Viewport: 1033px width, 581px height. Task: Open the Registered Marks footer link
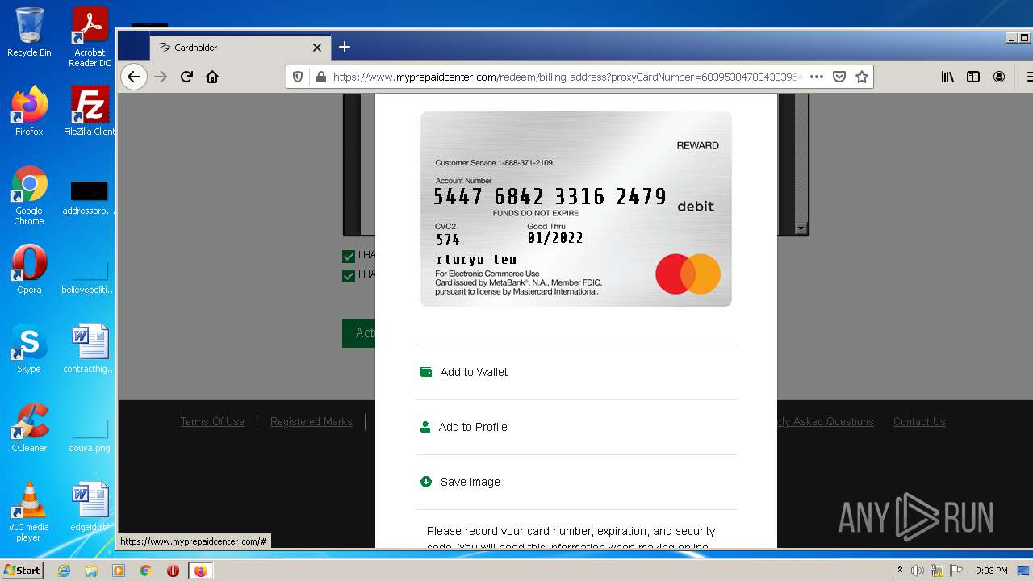pos(311,421)
